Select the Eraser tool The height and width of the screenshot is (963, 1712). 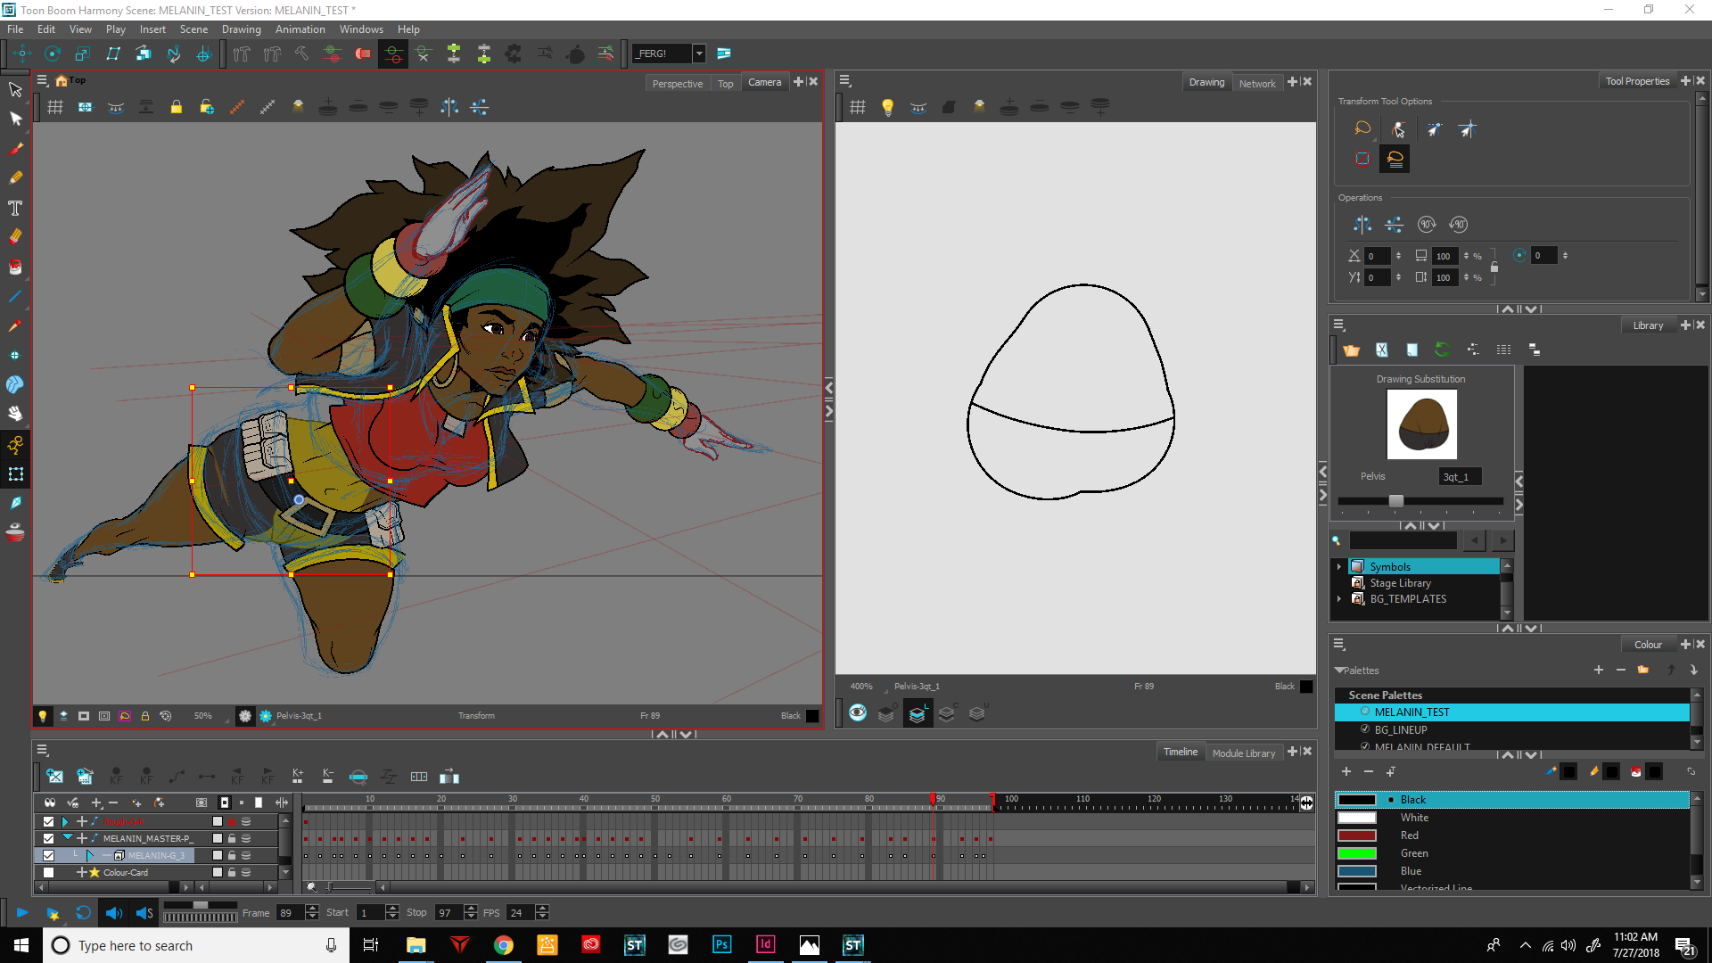[15, 237]
